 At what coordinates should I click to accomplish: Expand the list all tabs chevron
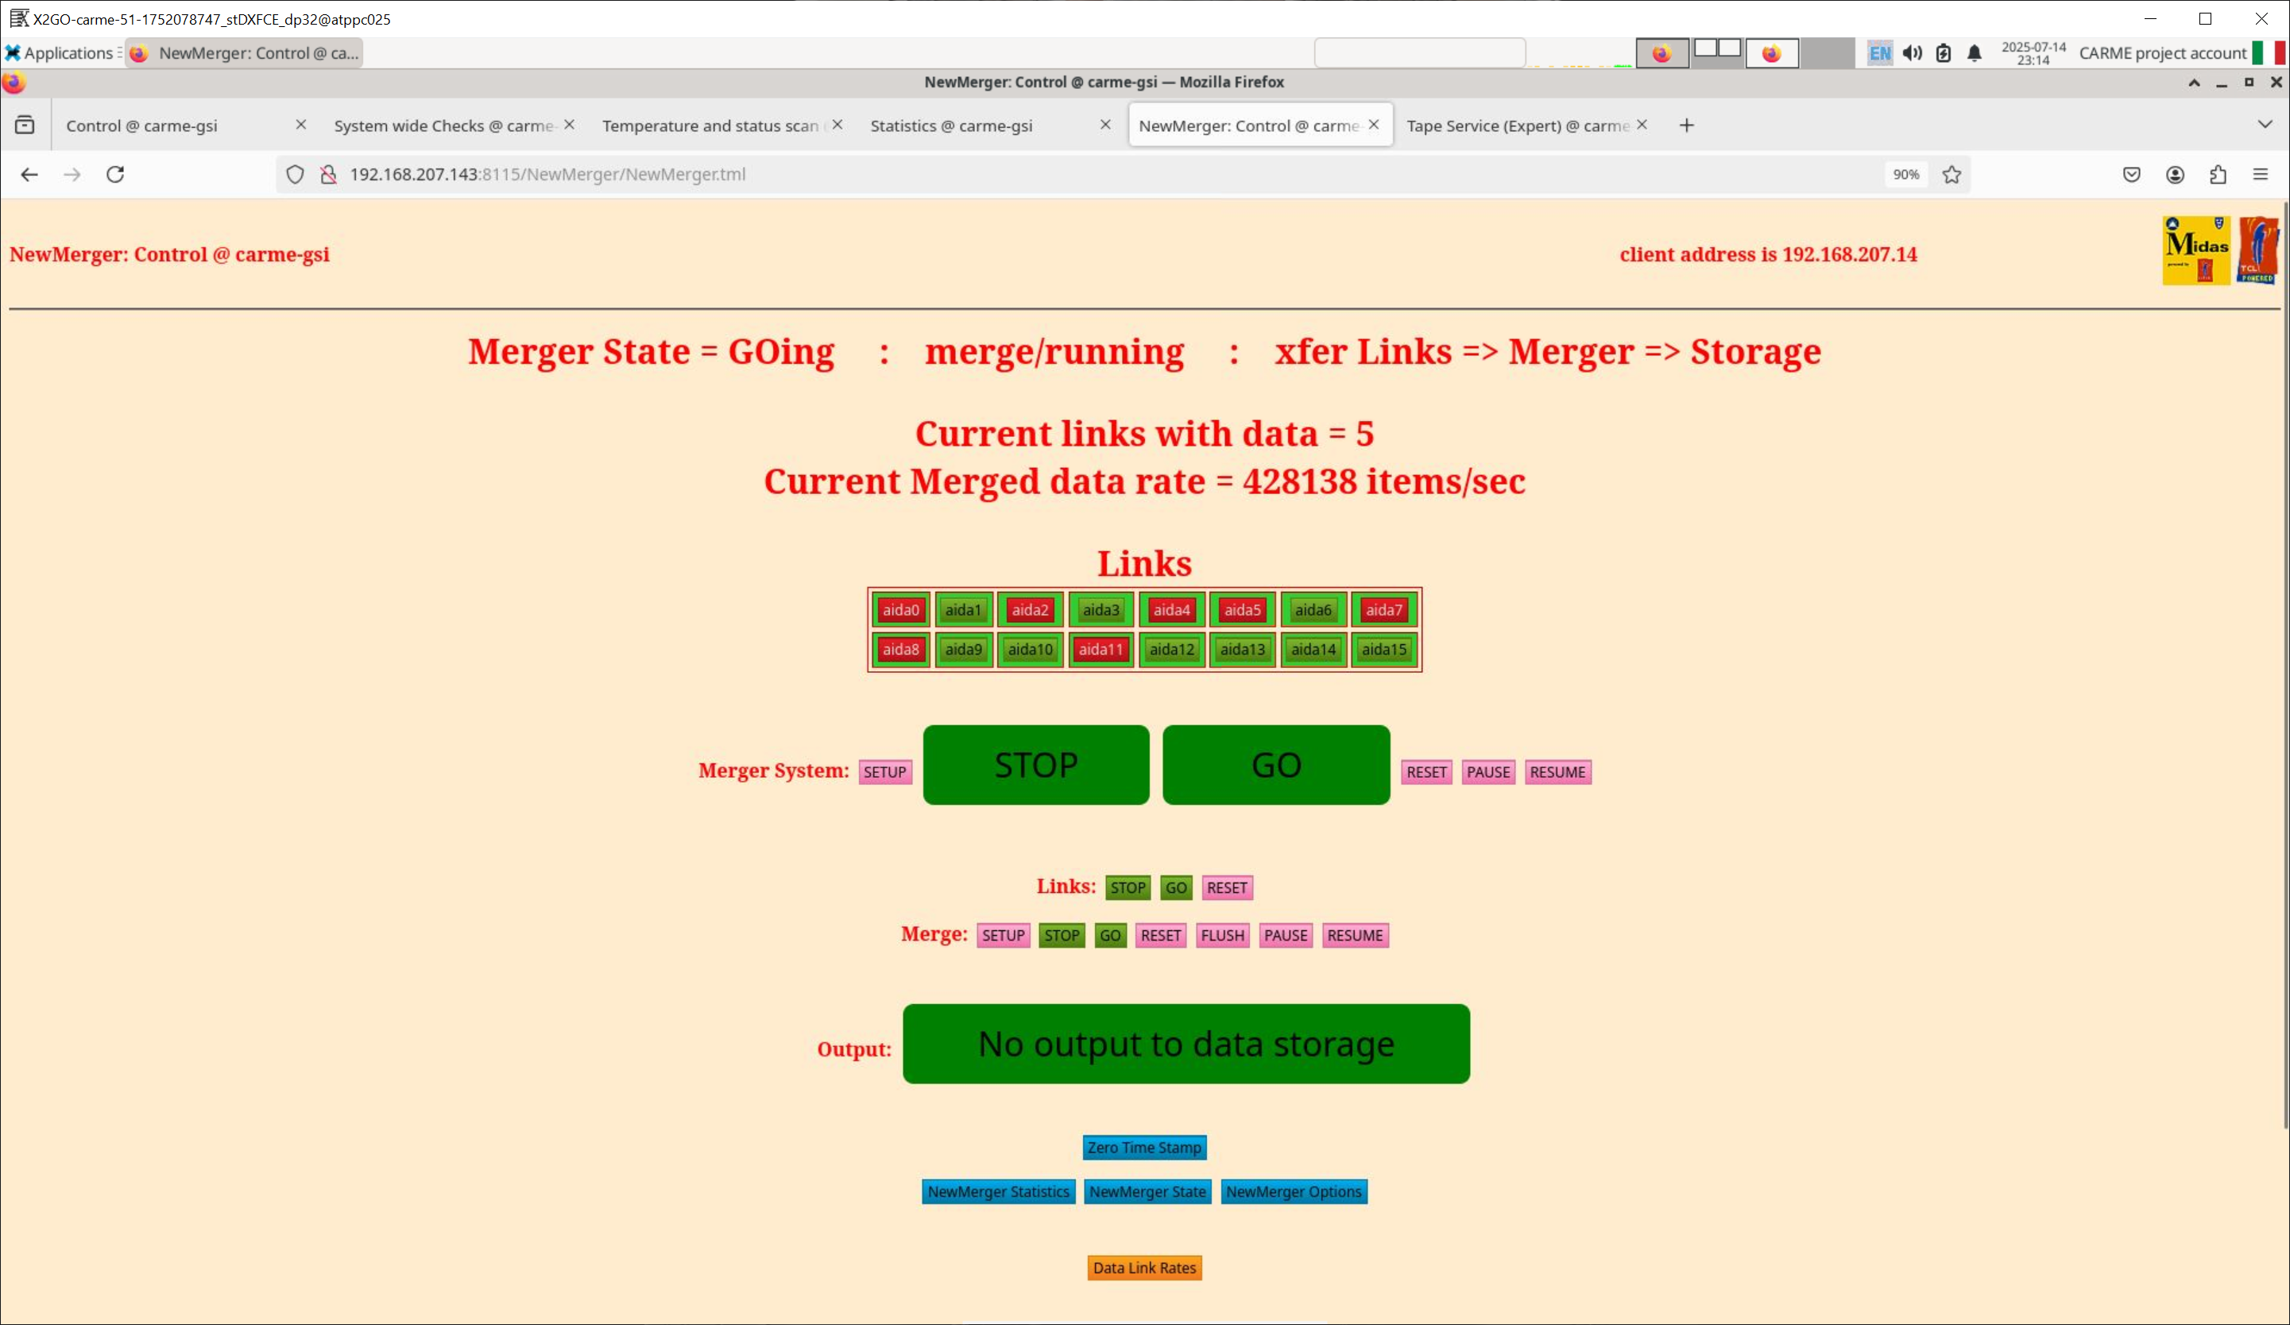2264,125
